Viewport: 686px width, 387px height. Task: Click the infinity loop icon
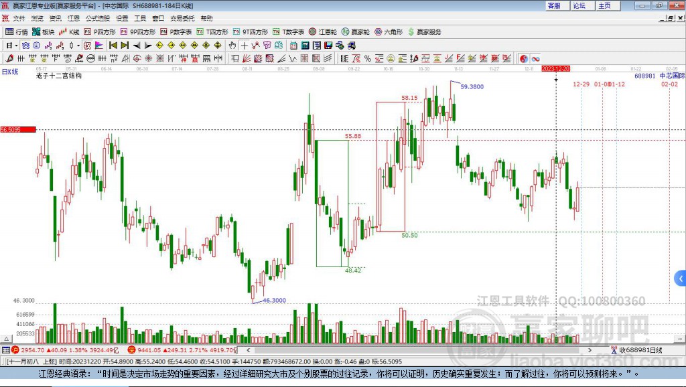pyautogui.click(x=535, y=58)
